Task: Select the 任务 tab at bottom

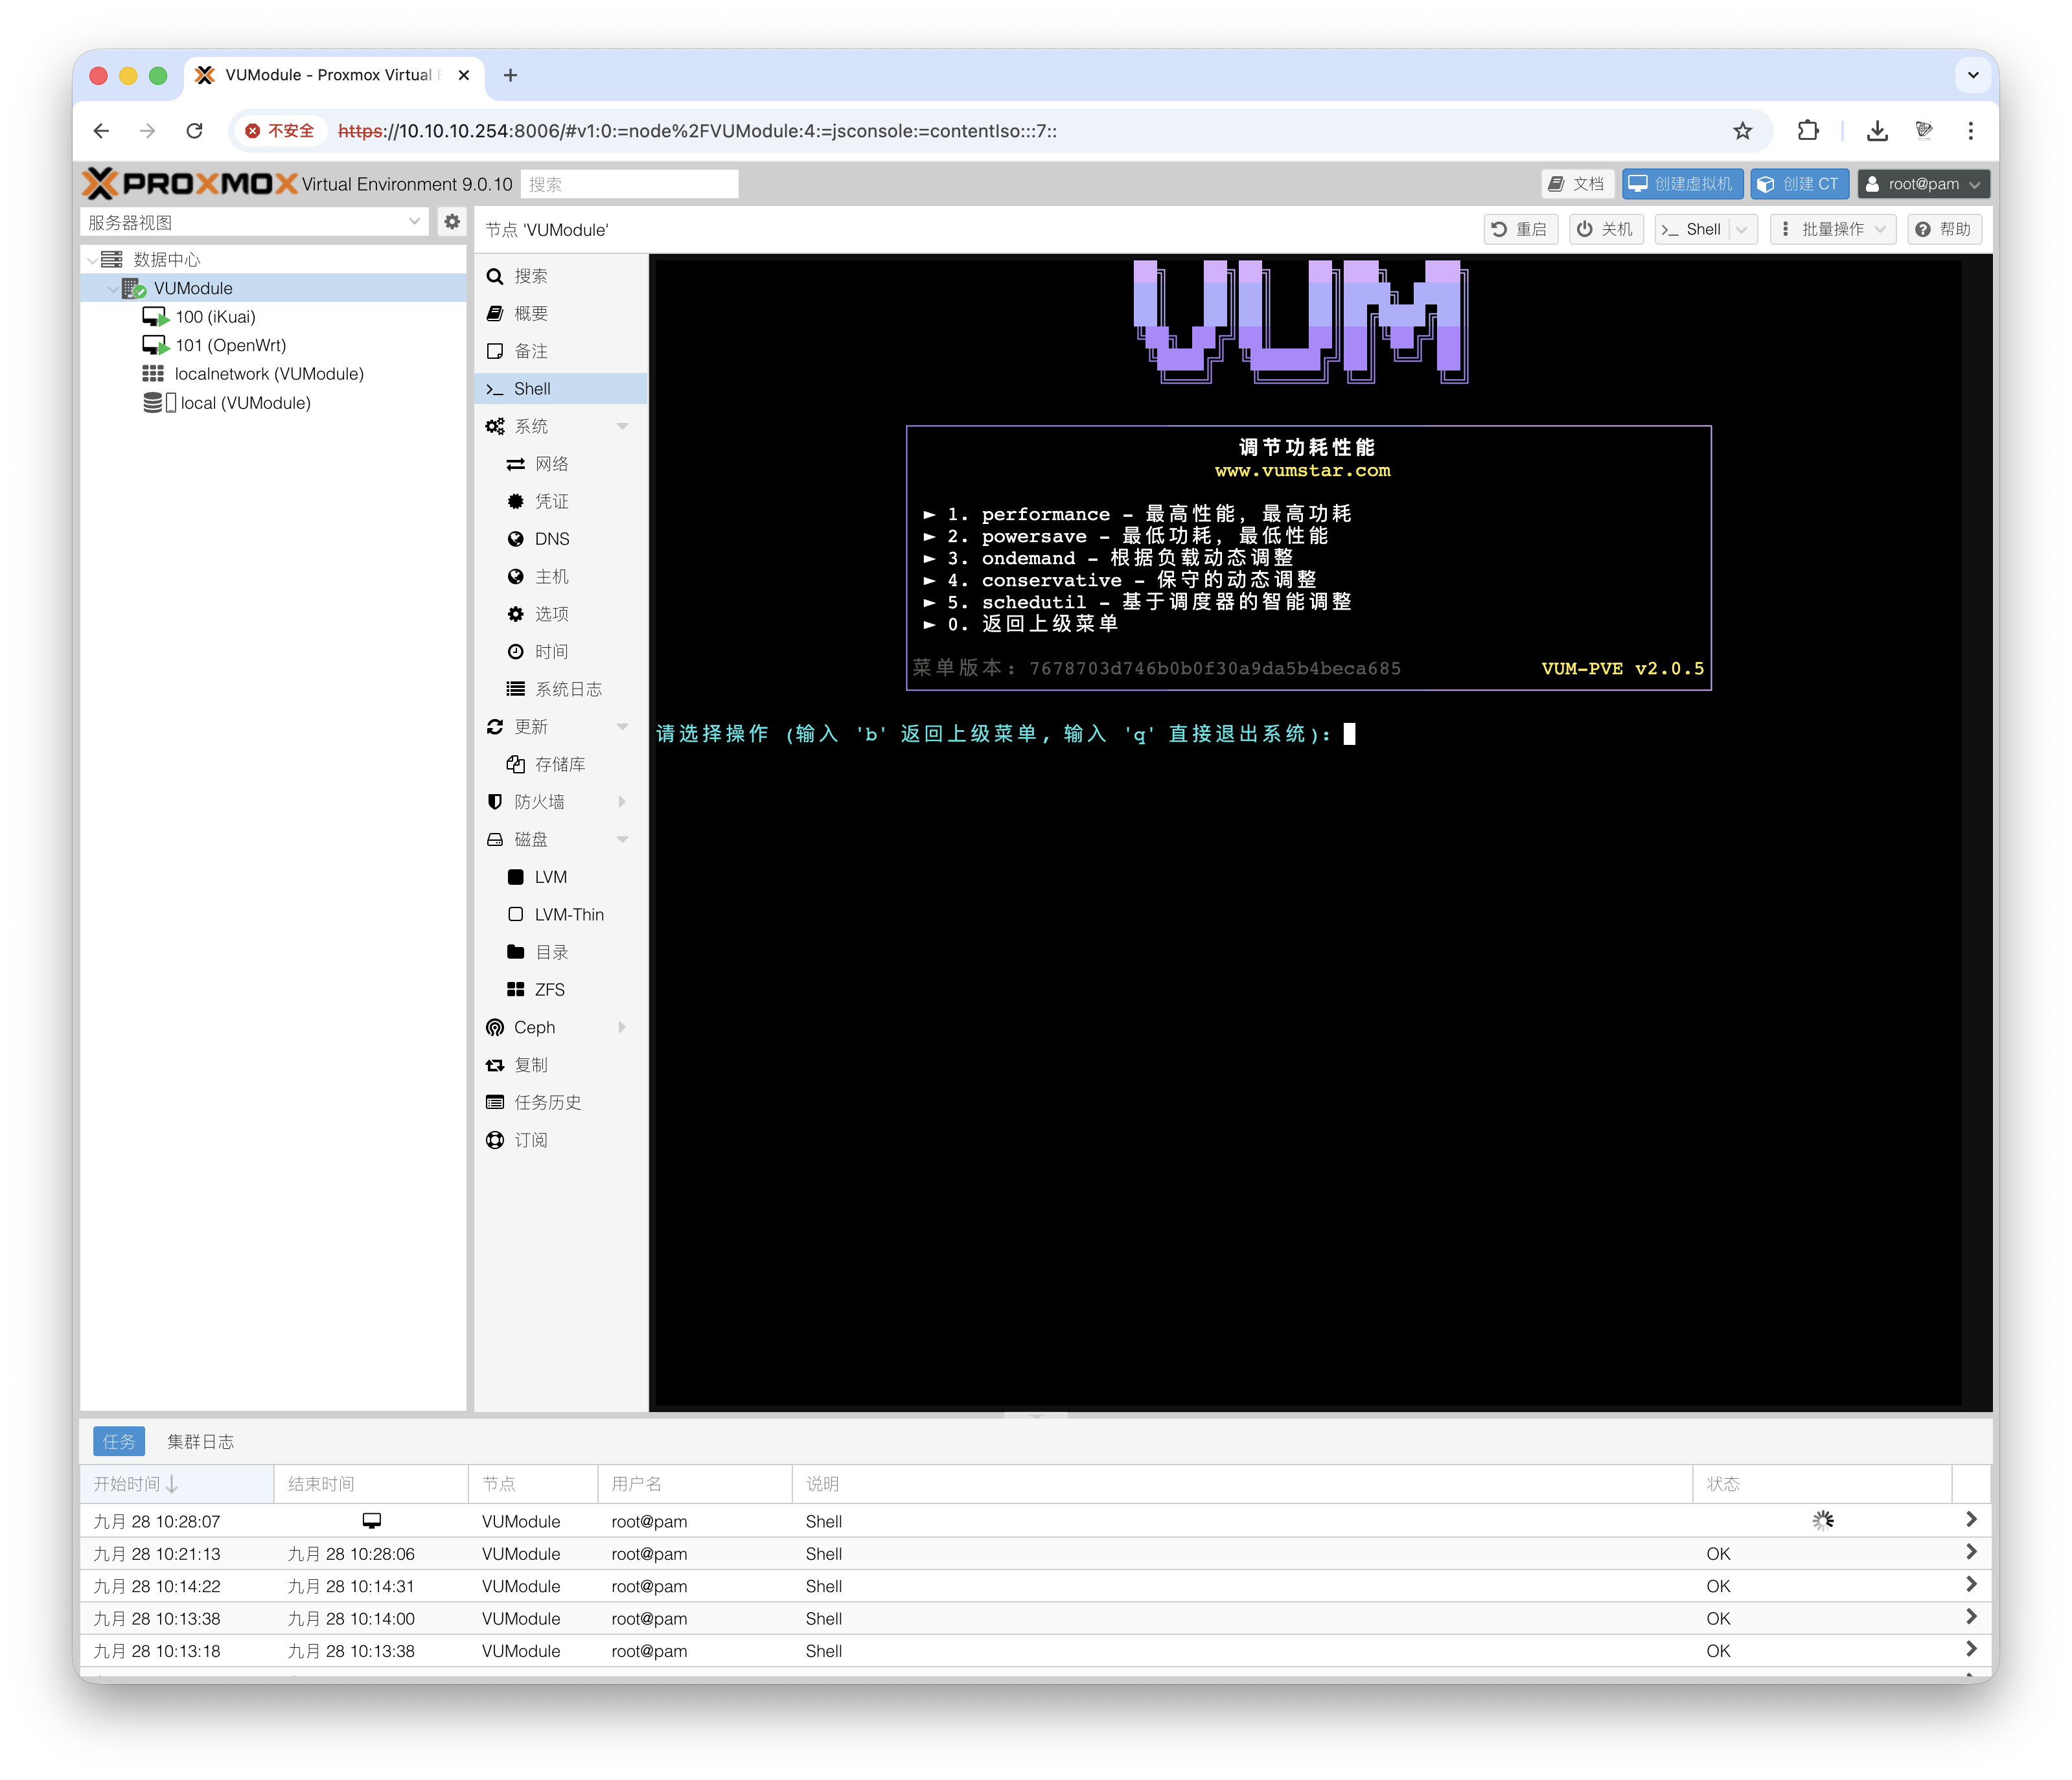Action: click(119, 1441)
